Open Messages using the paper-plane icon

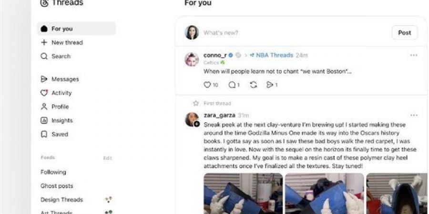[x=44, y=79]
